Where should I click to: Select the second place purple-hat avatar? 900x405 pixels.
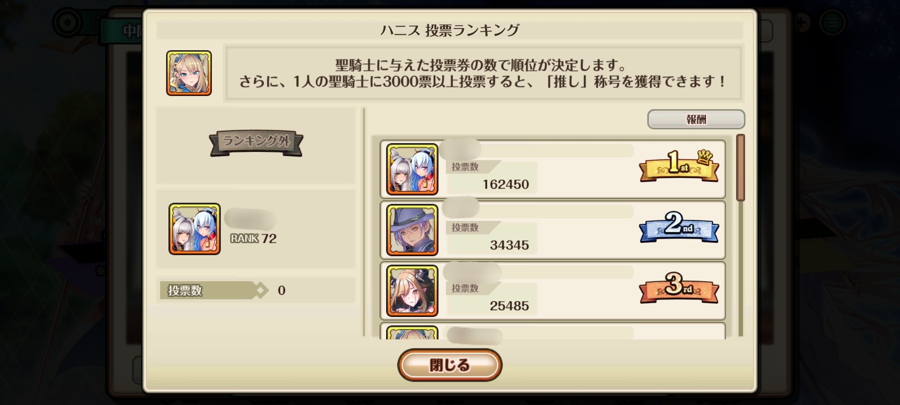[412, 230]
